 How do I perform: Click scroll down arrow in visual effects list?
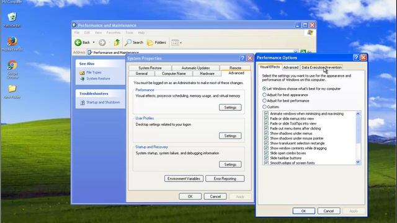click(358, 162)
